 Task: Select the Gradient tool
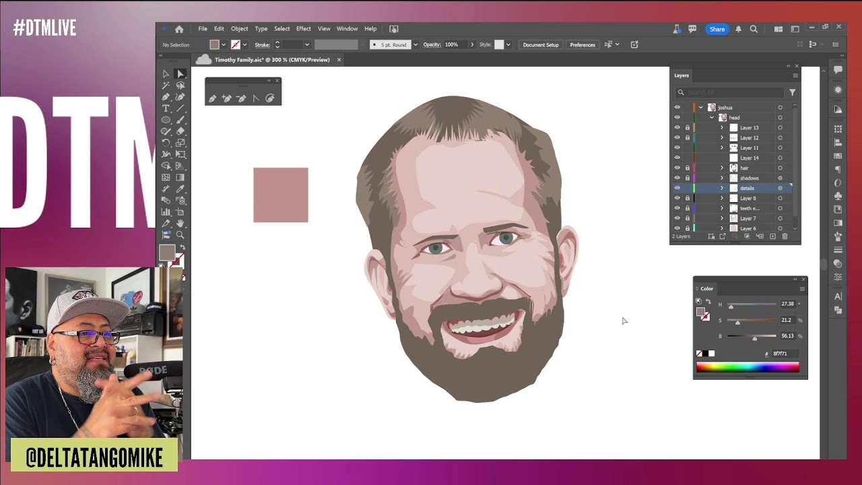coord(180,177)
